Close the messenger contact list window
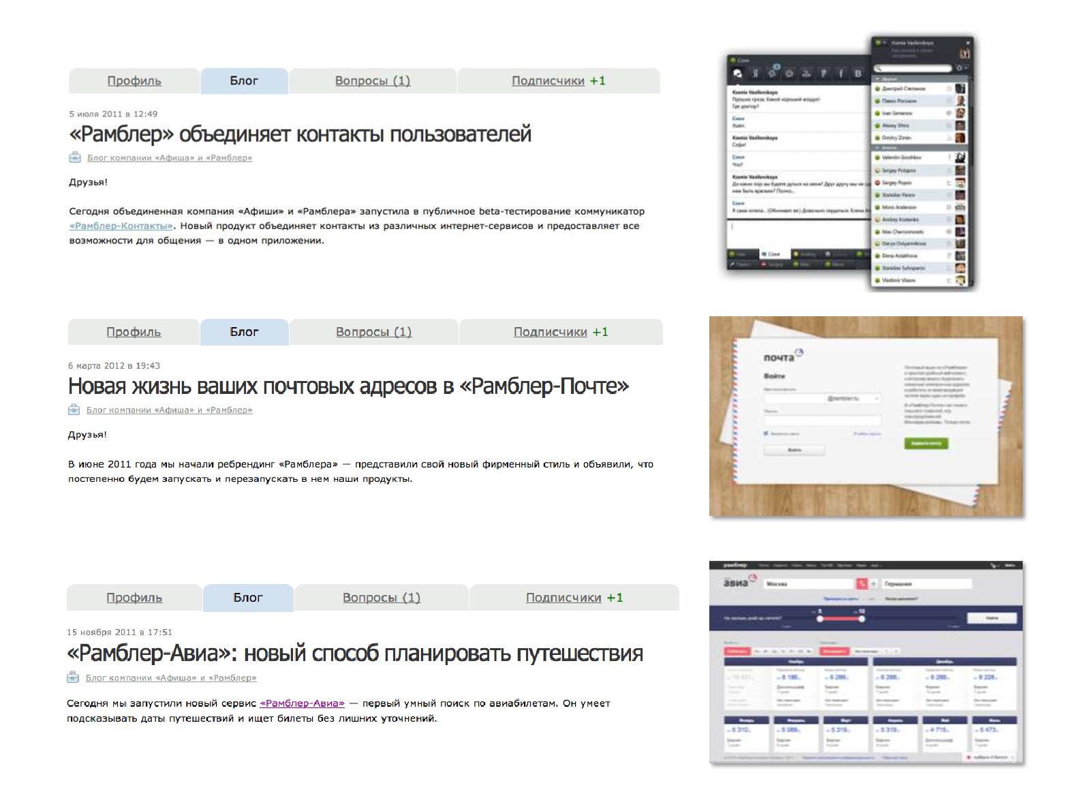The width and height of the screenshot is (1082, 811). point(968,43)
